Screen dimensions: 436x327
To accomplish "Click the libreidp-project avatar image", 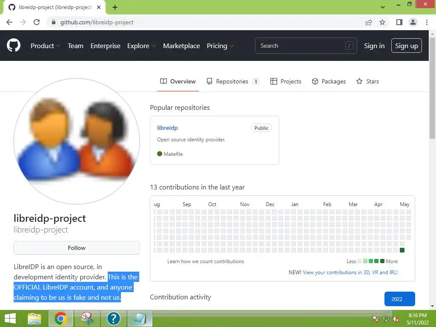I will pos(77,141).
